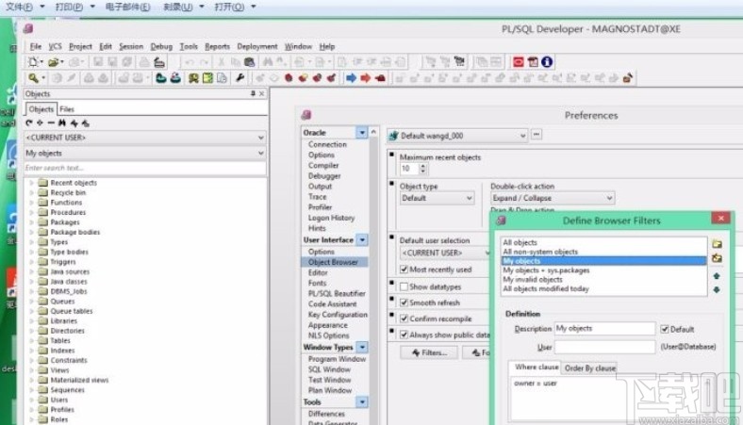Click the Log off database icon
The height and width of the screenshot is (425, 743).
point(175,78)
